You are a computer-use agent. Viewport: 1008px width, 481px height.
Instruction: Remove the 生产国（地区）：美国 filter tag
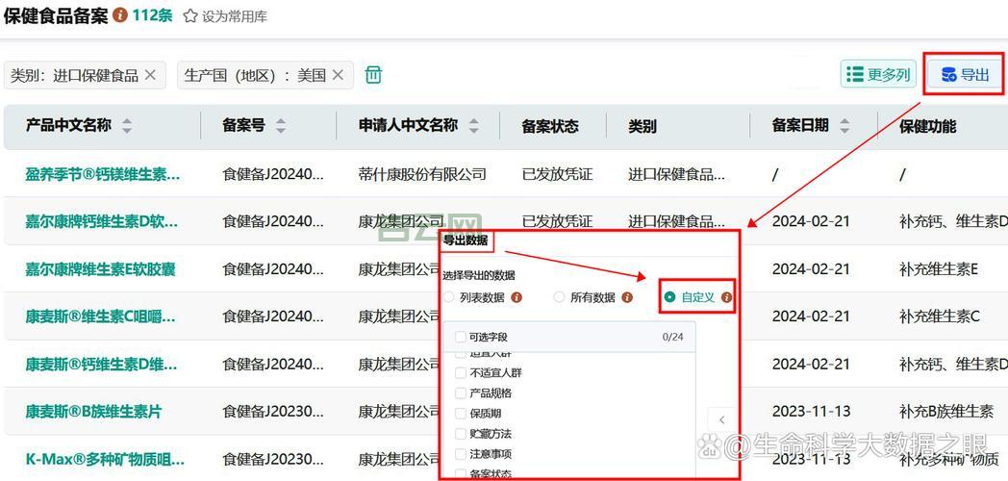coord(338,75)
